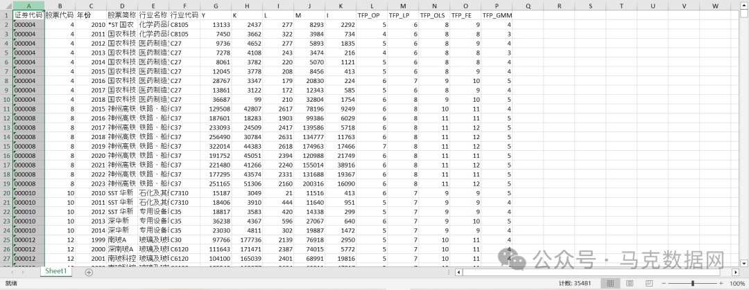Select column W header

pyautogui.click(x=715, y=6)
